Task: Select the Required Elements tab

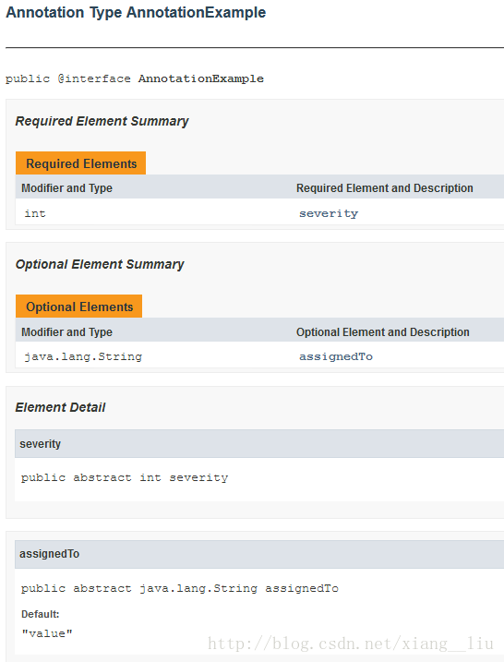Action: click(80, 163)
